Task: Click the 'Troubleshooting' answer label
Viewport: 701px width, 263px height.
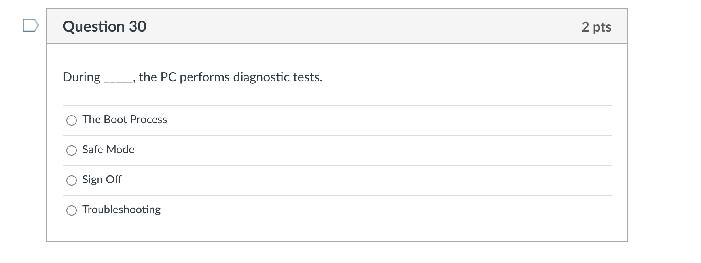Action: 121,210
